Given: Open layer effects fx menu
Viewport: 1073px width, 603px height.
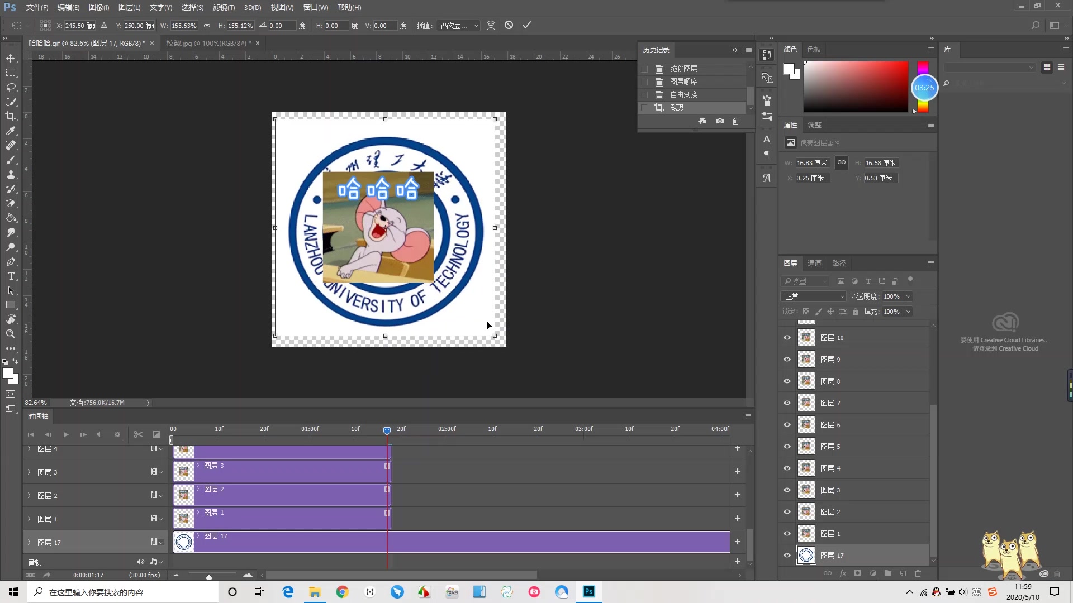Looking at the screenshot, I should 843,573.
